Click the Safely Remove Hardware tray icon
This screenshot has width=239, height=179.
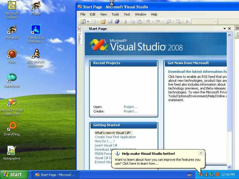(212, 175)
